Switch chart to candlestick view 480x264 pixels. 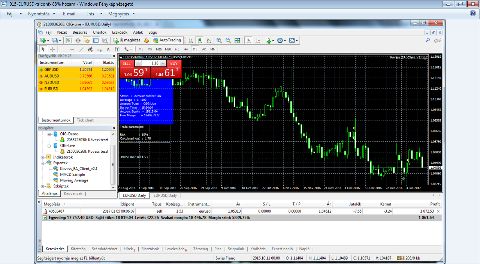(200, 40)
